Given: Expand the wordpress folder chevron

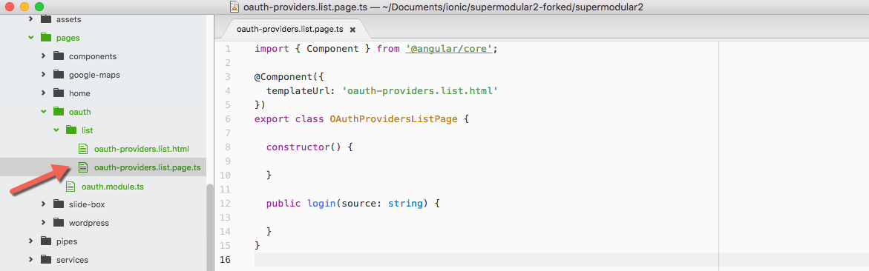Looking at the screenshot, I should [43, 223].
